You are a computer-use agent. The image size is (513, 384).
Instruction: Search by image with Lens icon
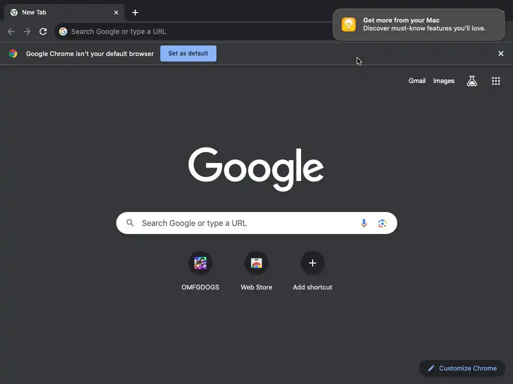pos(382,223)
